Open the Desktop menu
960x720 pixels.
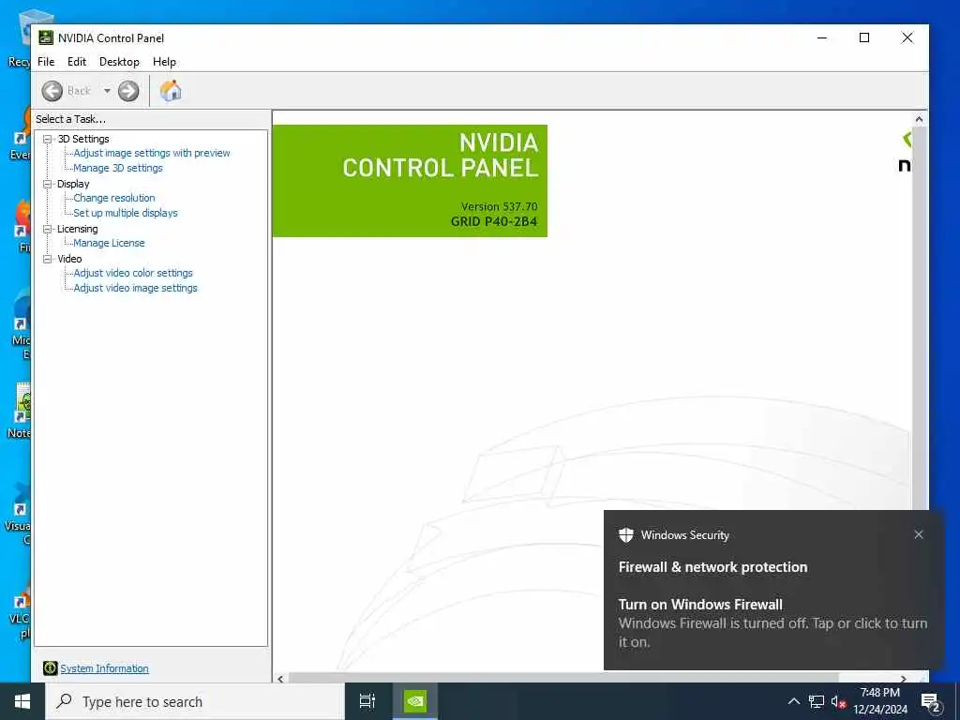119,62
